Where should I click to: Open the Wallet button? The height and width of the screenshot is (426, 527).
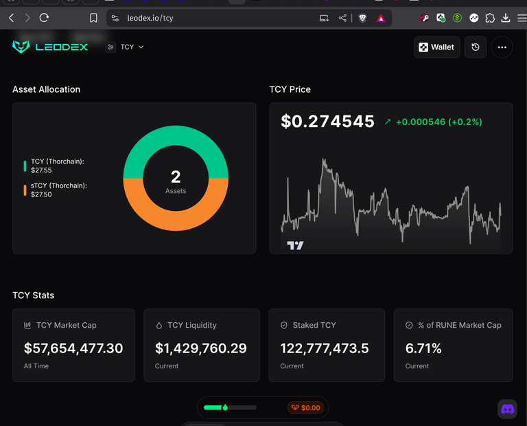436,47
